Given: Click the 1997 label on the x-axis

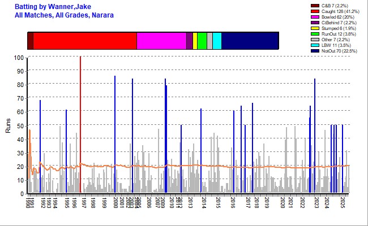Looking at the screenshot, I should point(85,203).
